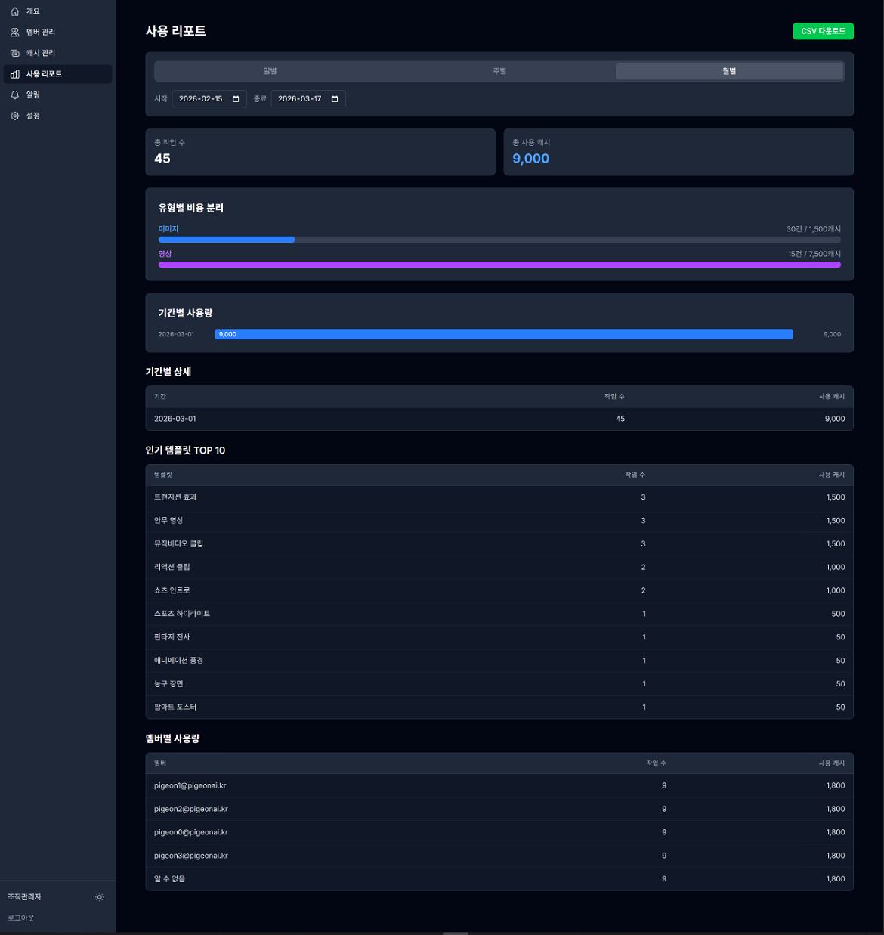Open 알림 using the bell icon
The image size is (884, 935).
14,95
